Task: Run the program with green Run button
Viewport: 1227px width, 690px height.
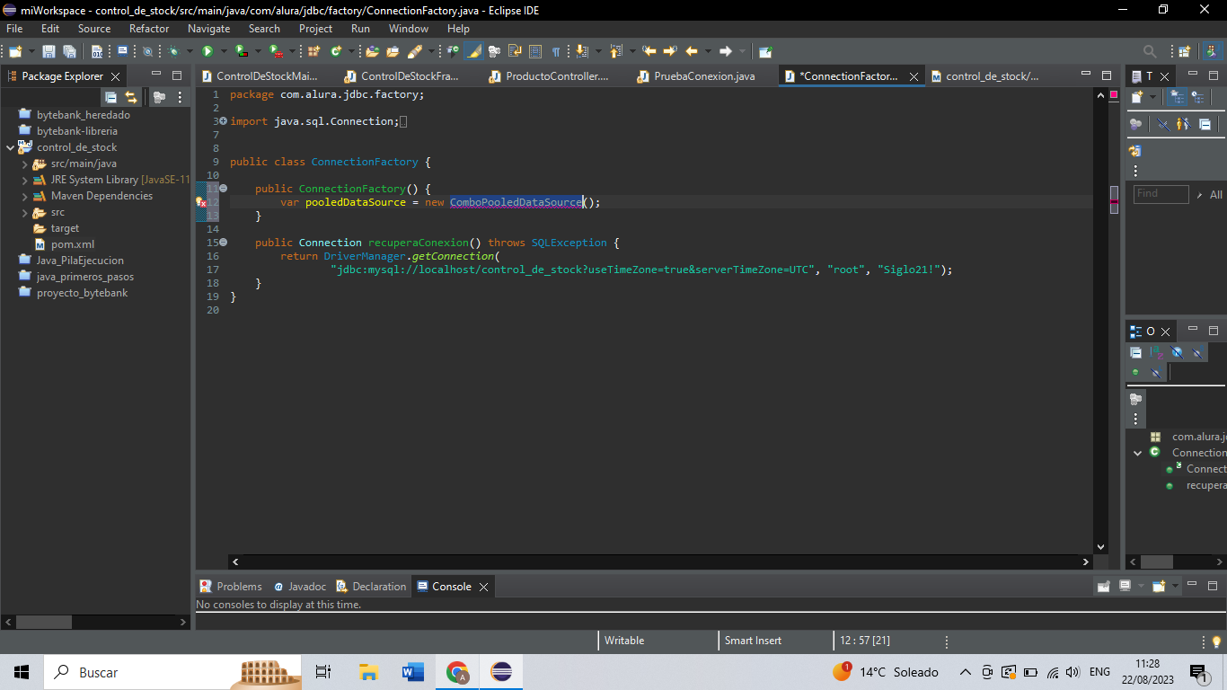Action: [x=207, y=51]
